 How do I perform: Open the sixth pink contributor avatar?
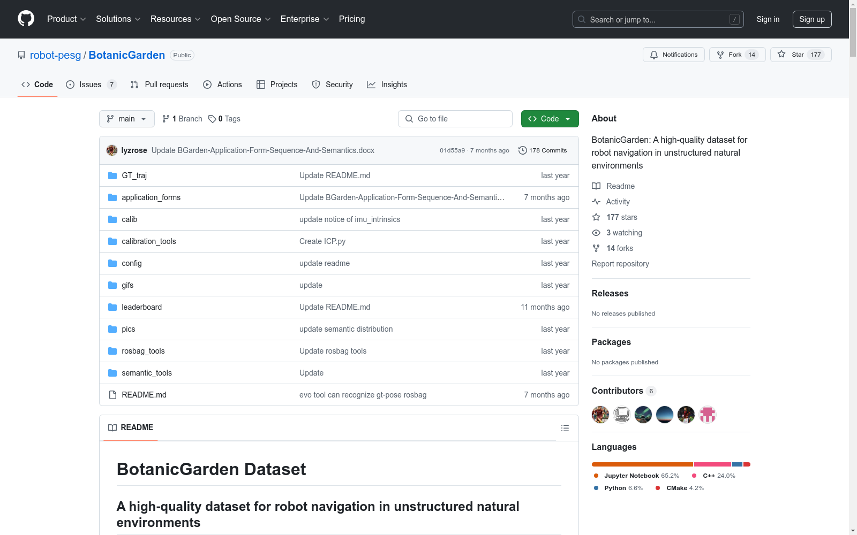tap(708, 415)
